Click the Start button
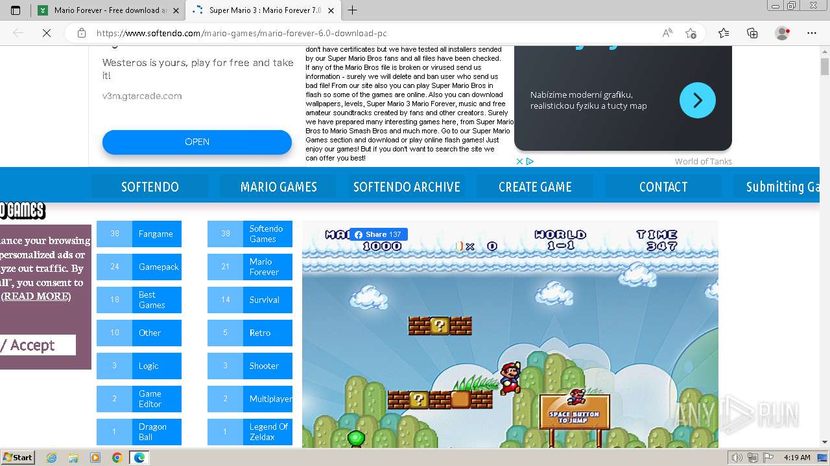This screenshot has width=830, height=466. click(18, 458)
